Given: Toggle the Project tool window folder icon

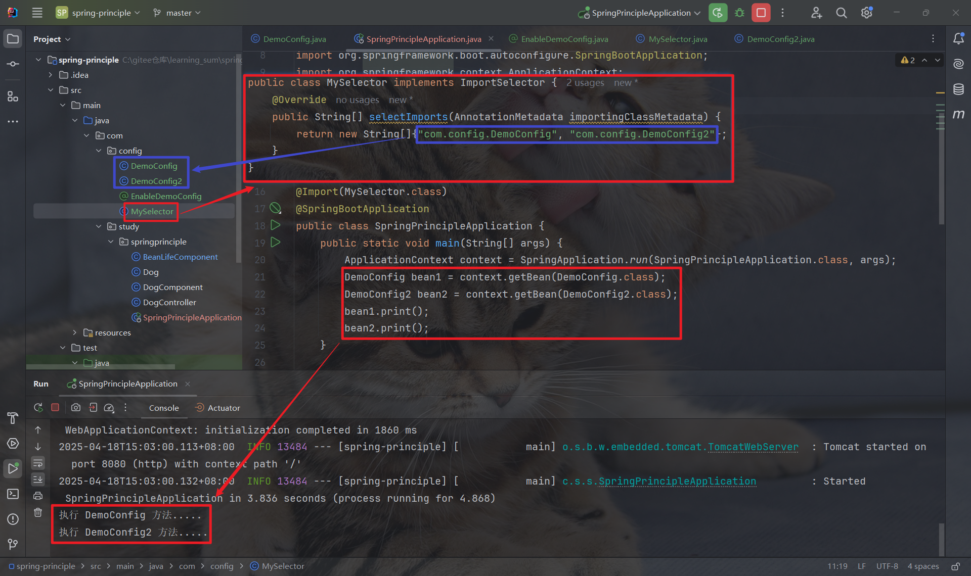Looking at the screenshot, I should click(13, 39).
